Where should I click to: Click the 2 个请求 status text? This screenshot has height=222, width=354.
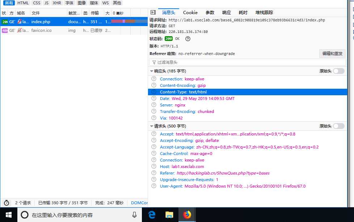click(x=23, y=203)
